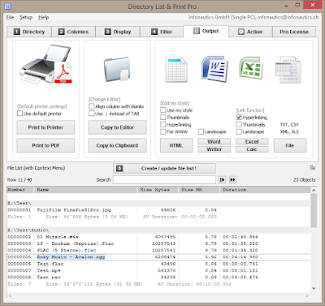Open the Pro License tab

[294, 32]
